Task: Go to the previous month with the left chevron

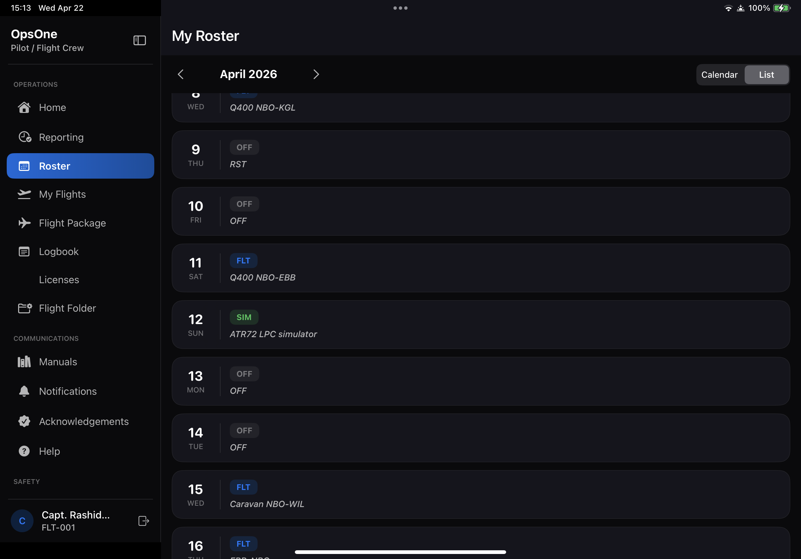Action: (x=181, y=74)
